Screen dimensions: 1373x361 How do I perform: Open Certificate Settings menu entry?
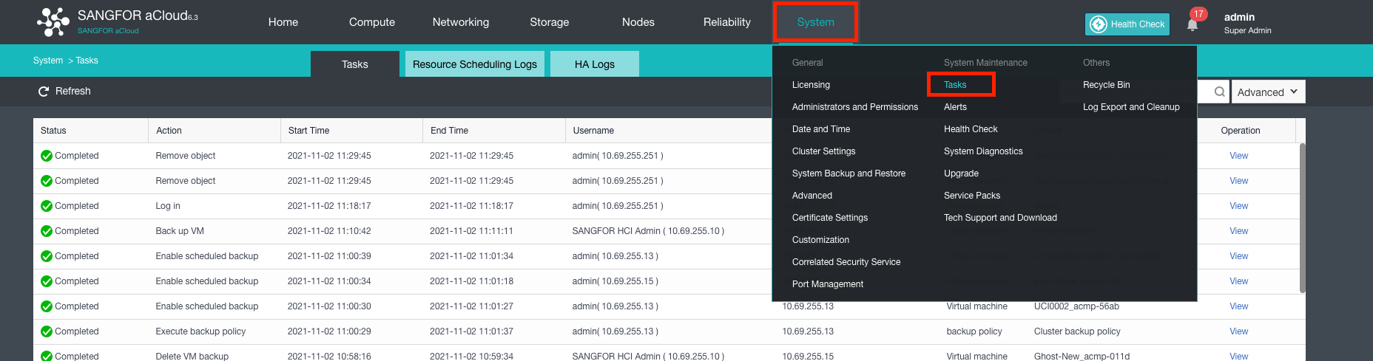[x=830, y=218]
